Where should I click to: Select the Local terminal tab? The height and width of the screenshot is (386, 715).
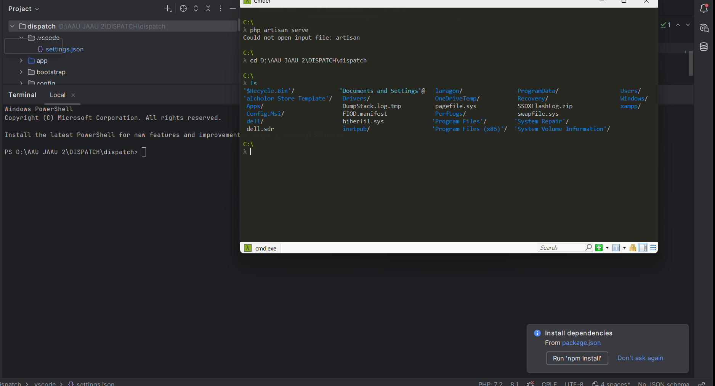58,95
